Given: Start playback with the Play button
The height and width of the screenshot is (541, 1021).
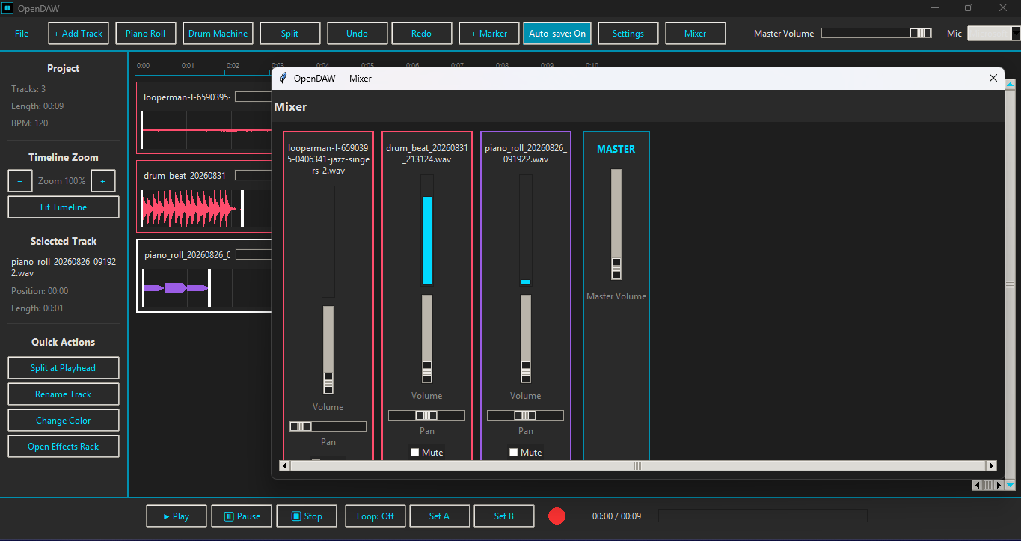Looking at the screenshot, I should [176, 516].
